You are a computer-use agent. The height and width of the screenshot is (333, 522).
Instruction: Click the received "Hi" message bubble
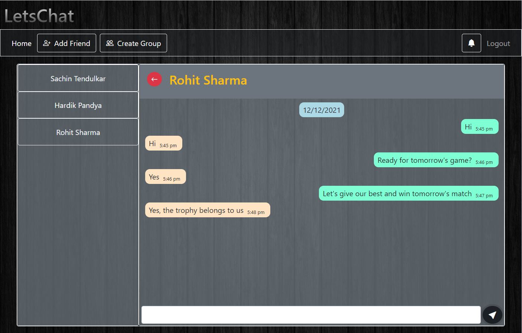click(163, 144)
